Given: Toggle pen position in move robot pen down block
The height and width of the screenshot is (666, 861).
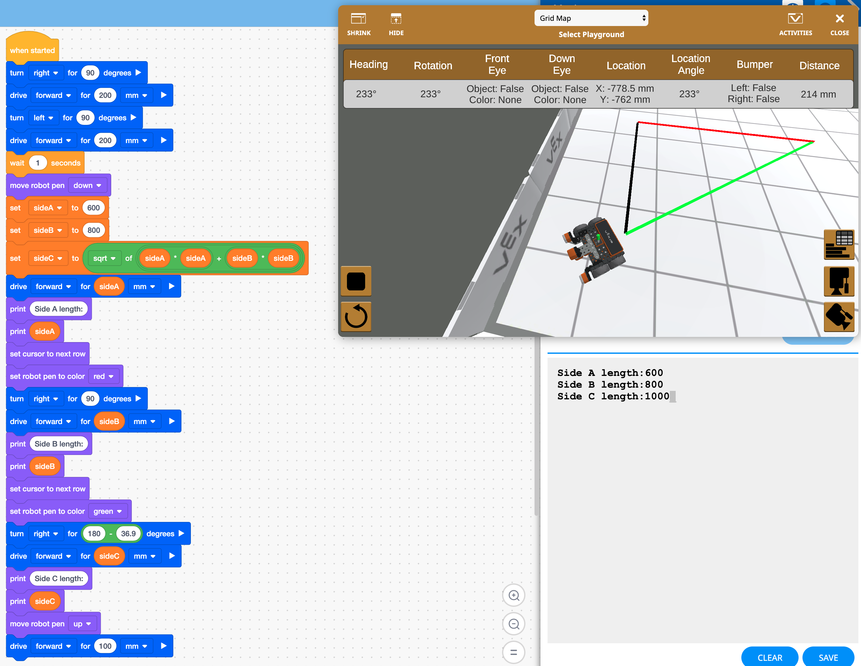Looking at the screenshot, I should coord(87,185).
